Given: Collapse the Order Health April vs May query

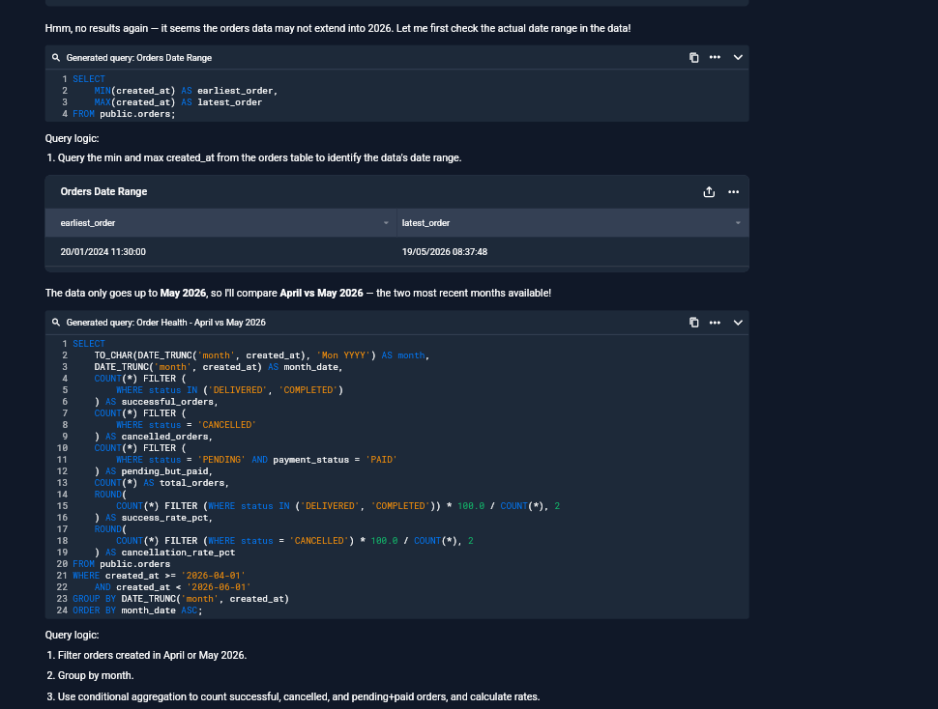Looking at the screenshot, I should coord(738,322).
